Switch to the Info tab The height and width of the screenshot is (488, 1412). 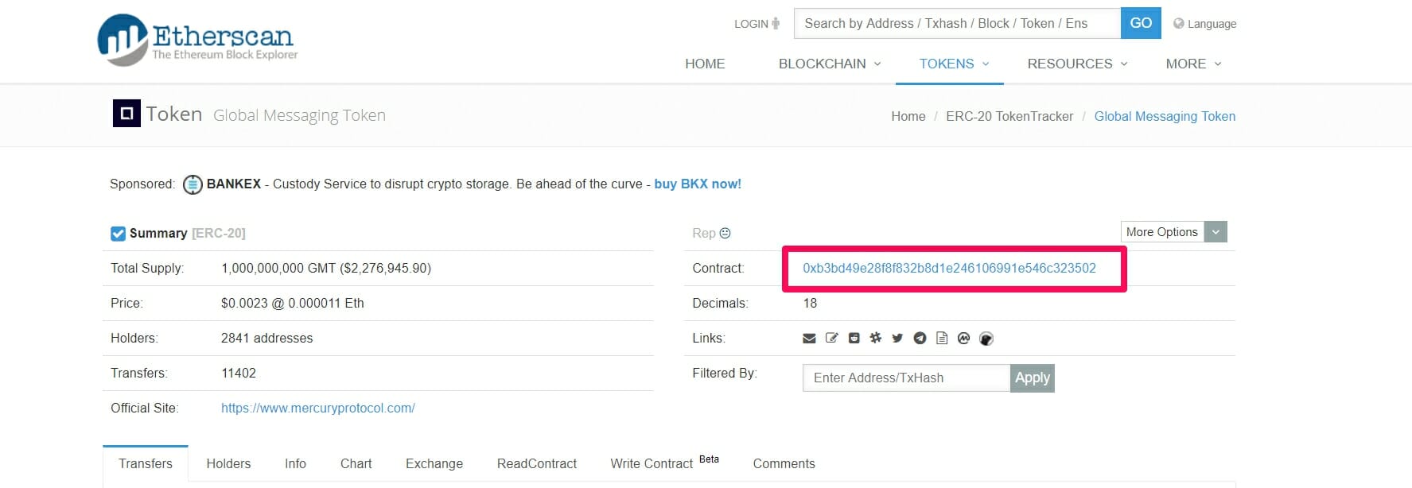[x=295, y=463]
